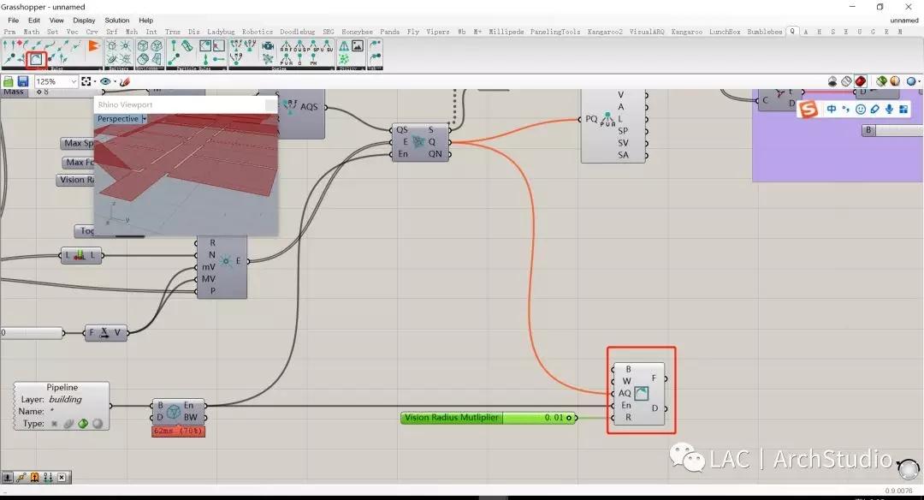The height and width of the screenshot is (500, 924).
Task: Toggle Pipeline curve type filter icon
Action: click(x=68, y=423)
